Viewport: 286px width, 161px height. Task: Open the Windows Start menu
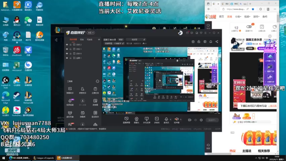3,158
